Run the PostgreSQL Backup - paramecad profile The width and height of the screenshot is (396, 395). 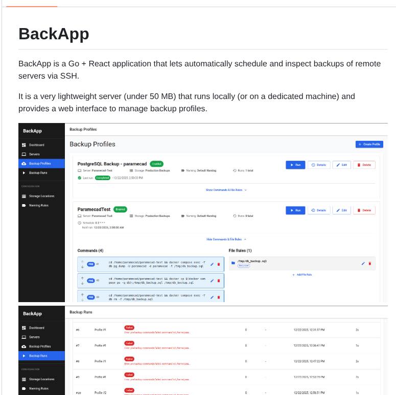295,165
